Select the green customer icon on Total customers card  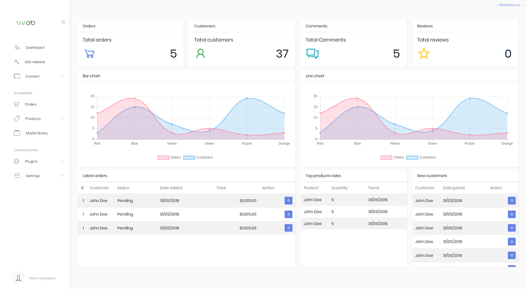pos(201,54)
